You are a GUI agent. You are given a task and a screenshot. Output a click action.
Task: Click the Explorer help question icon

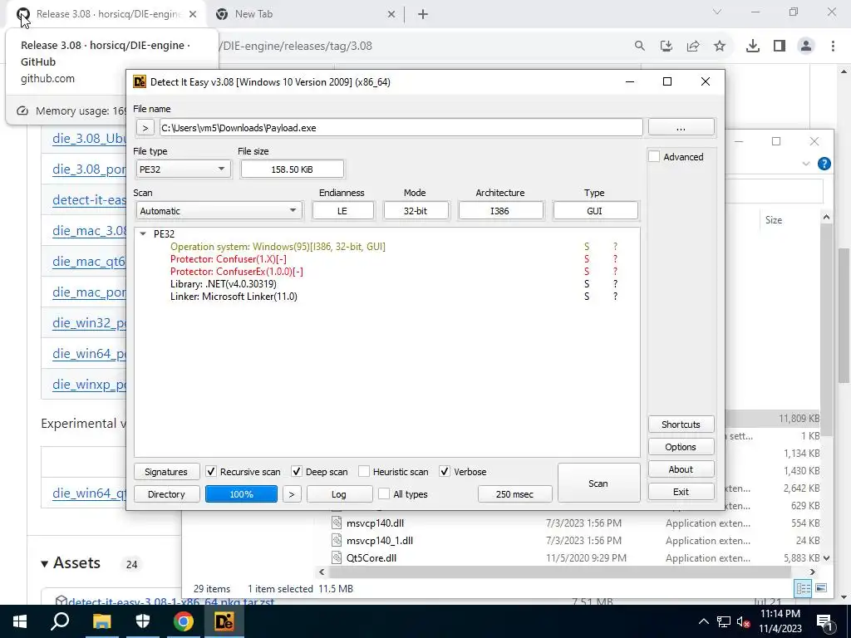pos(824,164)
